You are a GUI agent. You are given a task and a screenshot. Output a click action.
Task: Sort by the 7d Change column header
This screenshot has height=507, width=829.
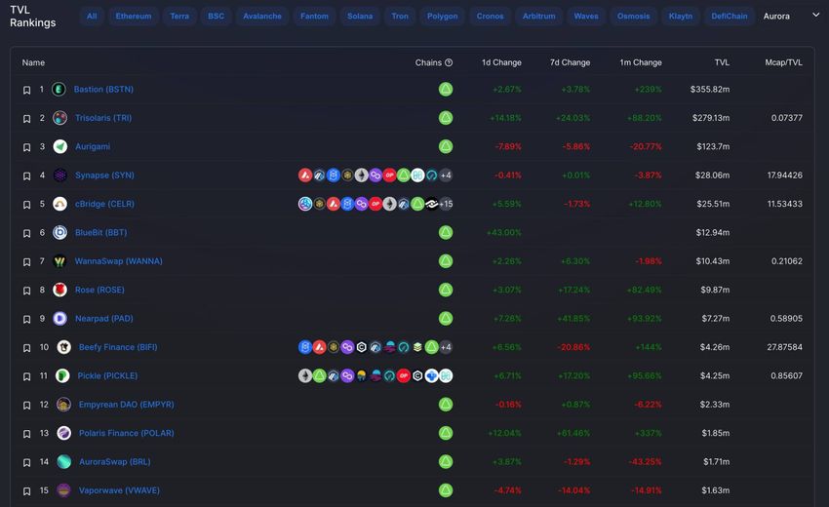point(570,62)
